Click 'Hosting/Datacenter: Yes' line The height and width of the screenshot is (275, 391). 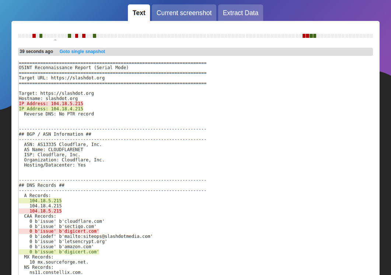coord(55,165)
